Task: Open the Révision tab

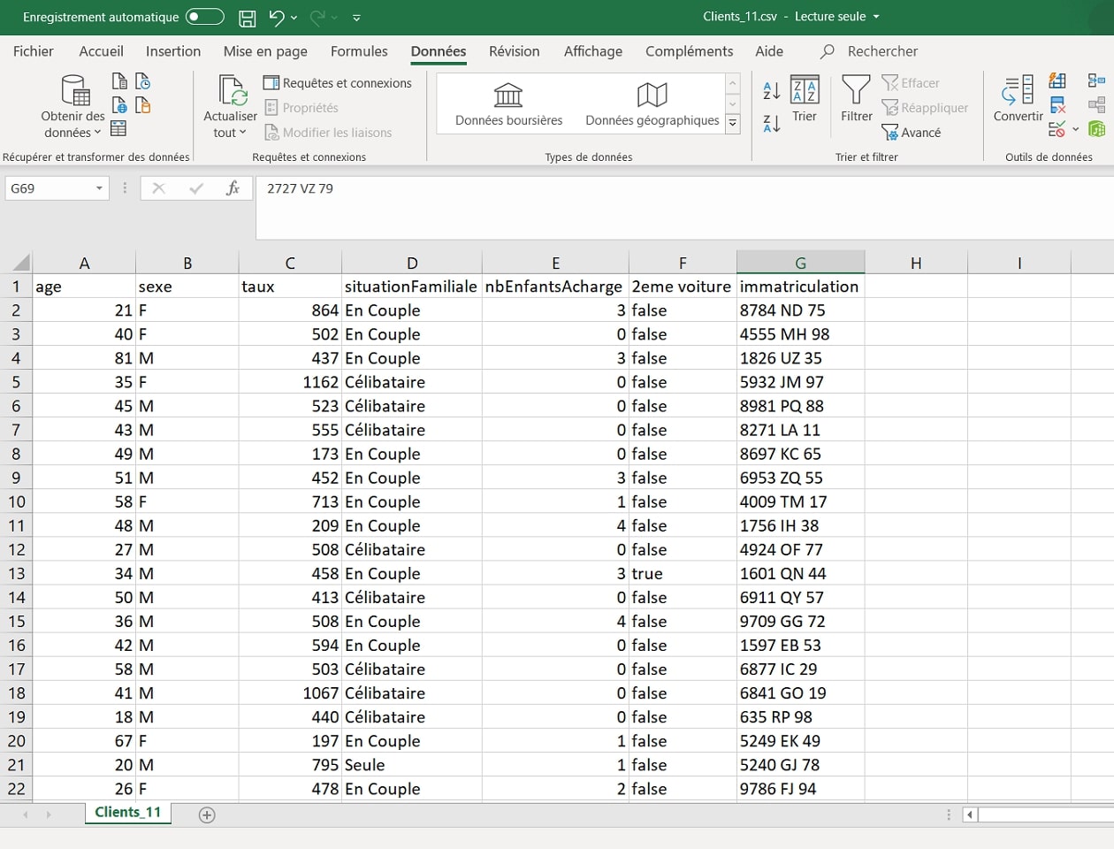Action: pos(515,51)
